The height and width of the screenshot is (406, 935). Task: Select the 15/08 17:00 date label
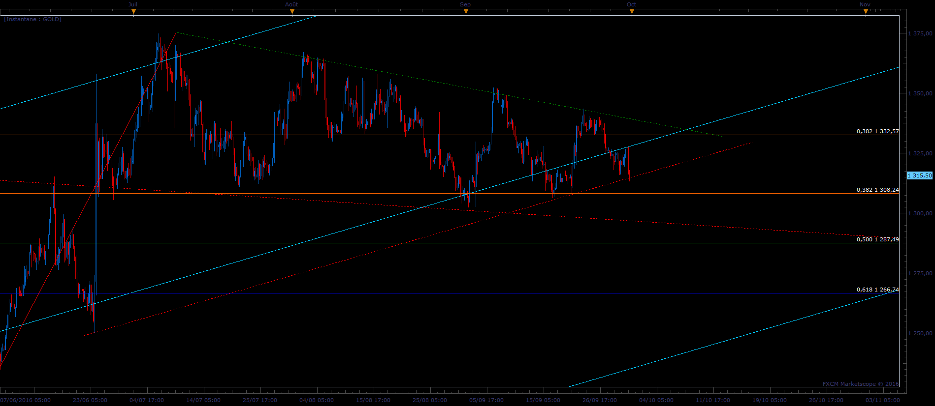pyautogui.click(x=373, y=400)
